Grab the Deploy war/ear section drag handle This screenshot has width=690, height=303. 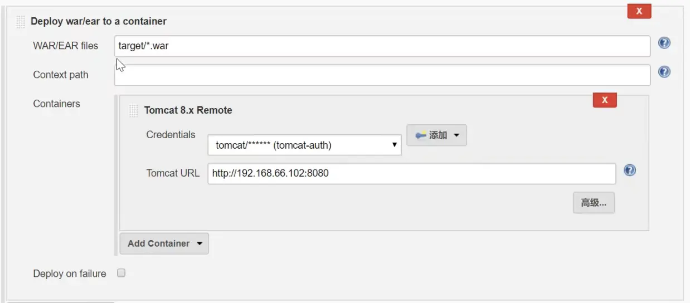[x=21, y=22]
